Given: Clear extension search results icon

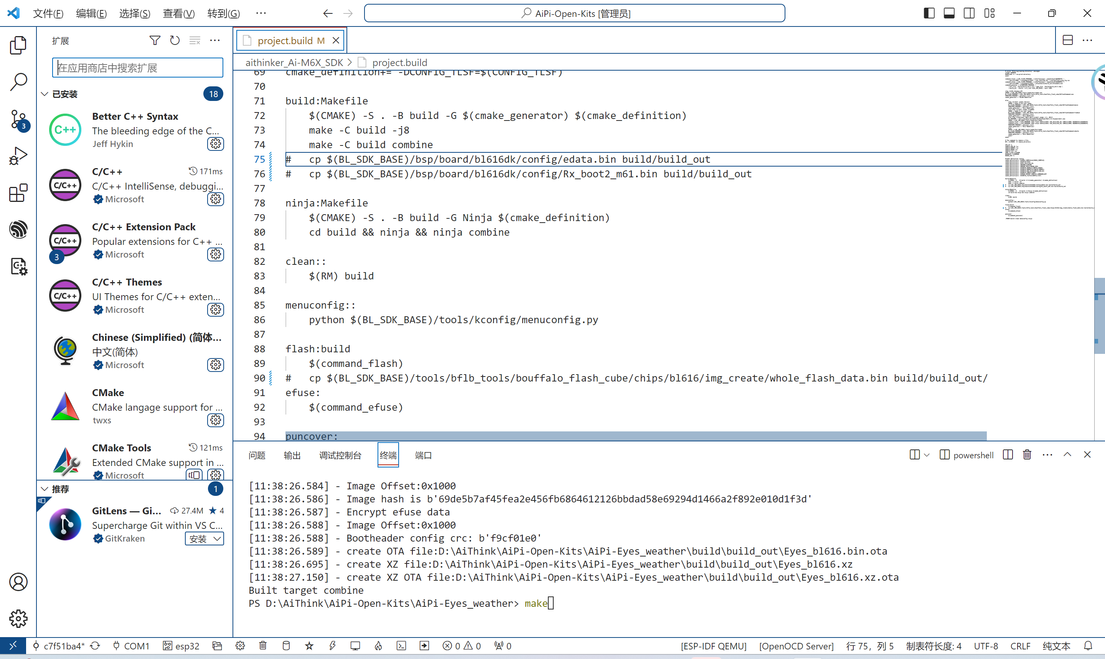Looking at the screenshot, I should point(195,40).
